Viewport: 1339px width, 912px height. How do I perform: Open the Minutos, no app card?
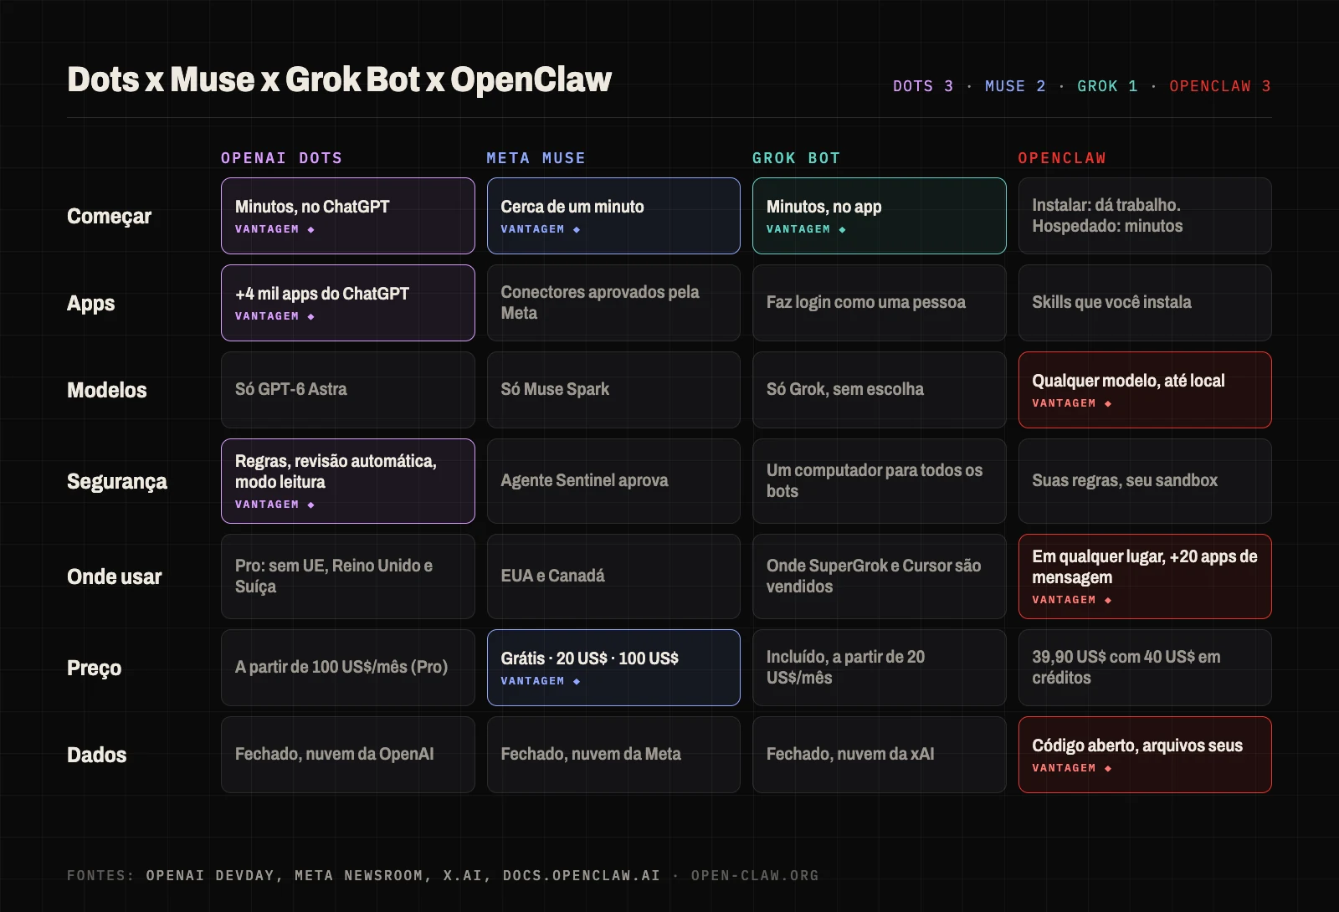pos(880,216)
